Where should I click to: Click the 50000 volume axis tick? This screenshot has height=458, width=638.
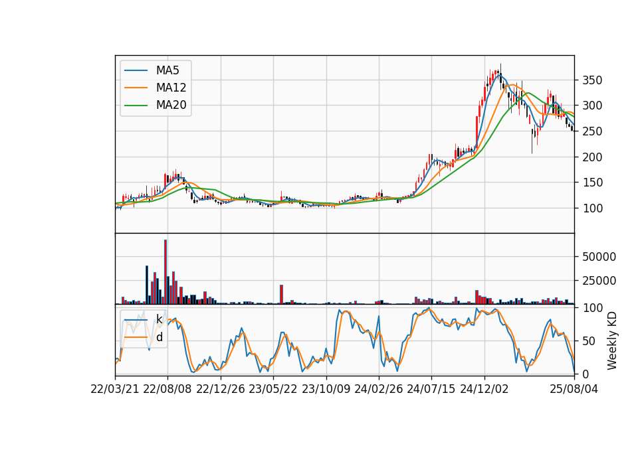(x=599, y=257)
